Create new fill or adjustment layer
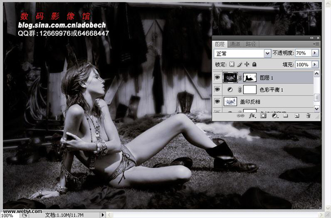 point(275,116)
